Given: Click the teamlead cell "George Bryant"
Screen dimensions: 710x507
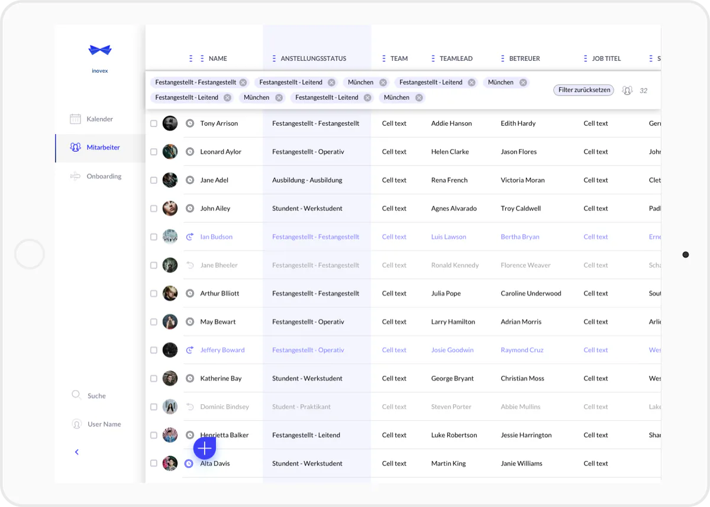Looking at the screenshot, I should pyautogui.click(x=453, y=379).
